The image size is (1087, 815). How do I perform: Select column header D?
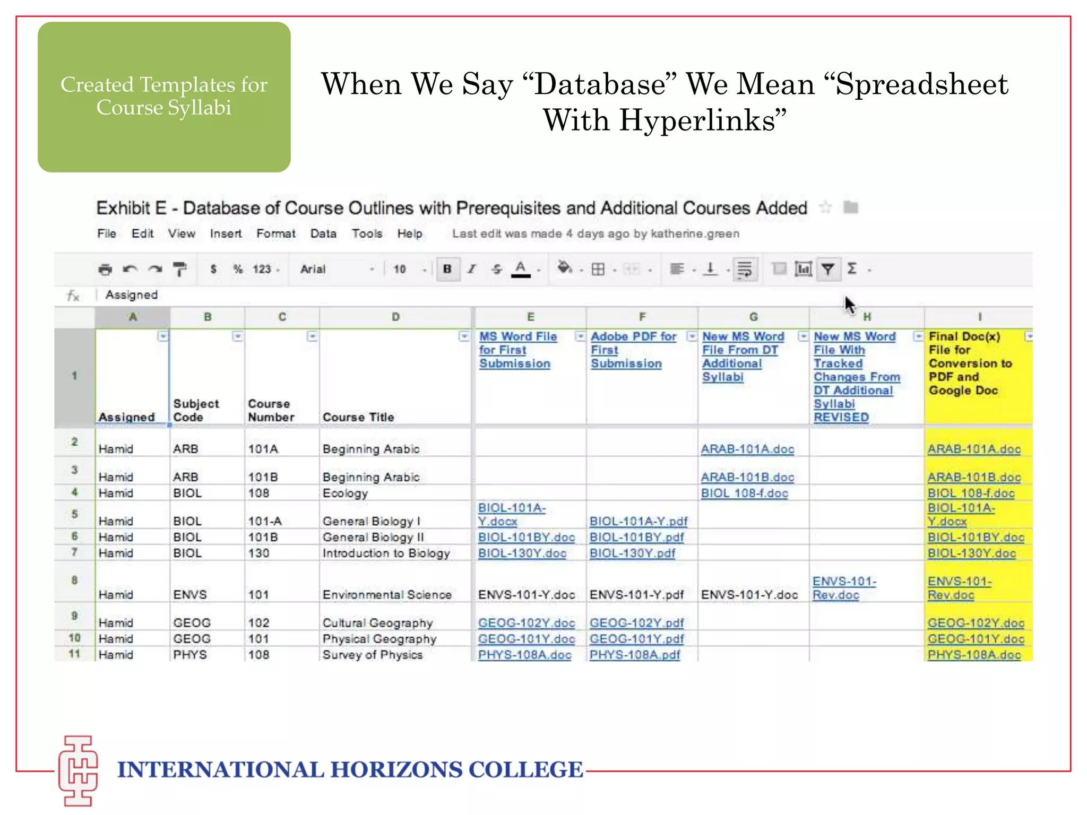click(395, 317)
